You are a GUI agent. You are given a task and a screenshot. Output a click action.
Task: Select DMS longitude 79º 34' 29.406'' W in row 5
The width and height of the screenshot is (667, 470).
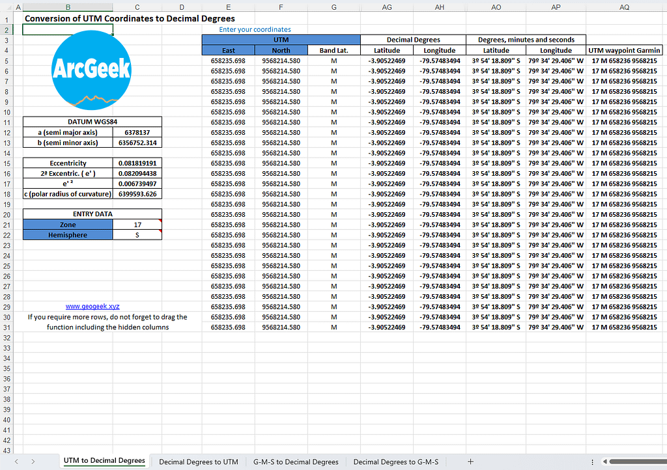(556, 61)
